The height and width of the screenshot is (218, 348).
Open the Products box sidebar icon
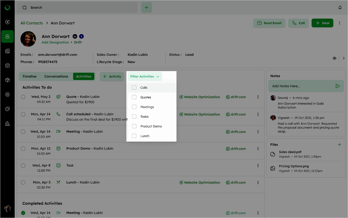7,80
